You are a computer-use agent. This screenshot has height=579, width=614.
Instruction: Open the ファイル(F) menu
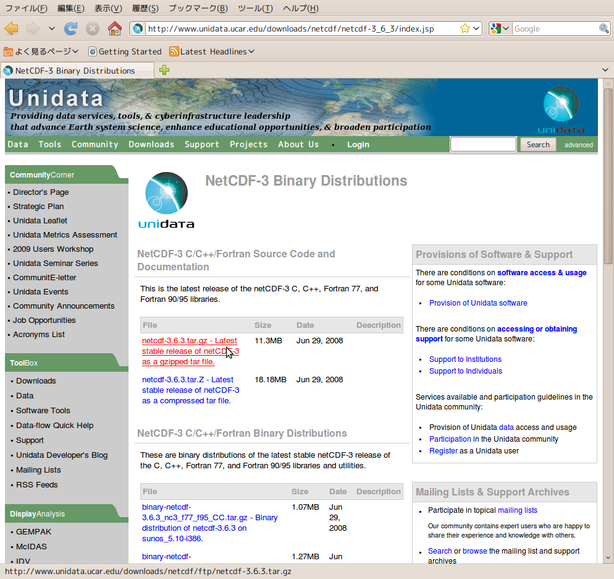point(26,8)
